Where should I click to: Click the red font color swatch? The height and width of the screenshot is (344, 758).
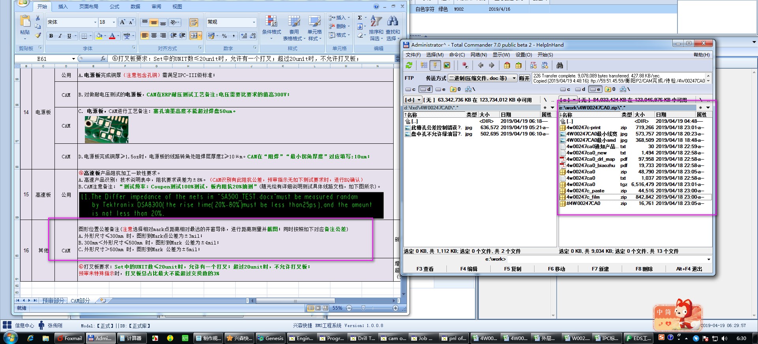pyautogui.click(x=112, y=36)
